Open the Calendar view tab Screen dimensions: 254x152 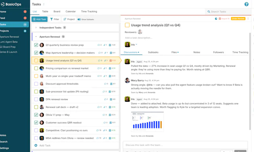tap(70, 11)
